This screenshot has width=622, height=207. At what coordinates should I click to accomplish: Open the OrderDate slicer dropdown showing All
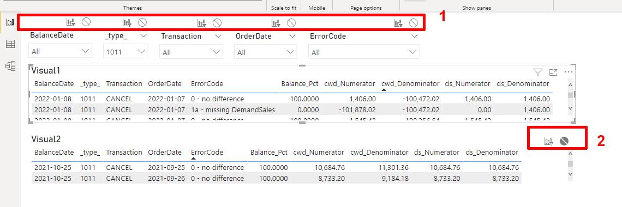265,52
